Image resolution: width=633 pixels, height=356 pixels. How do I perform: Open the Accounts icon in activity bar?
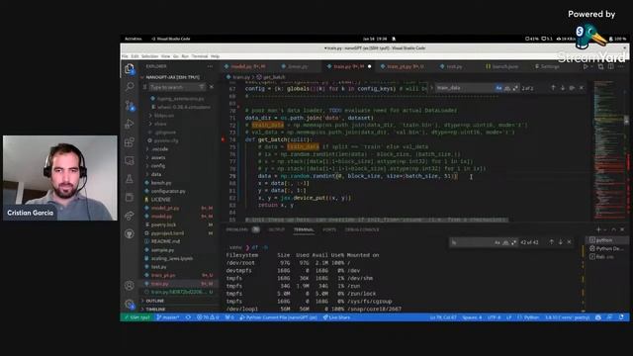point(130,286)
